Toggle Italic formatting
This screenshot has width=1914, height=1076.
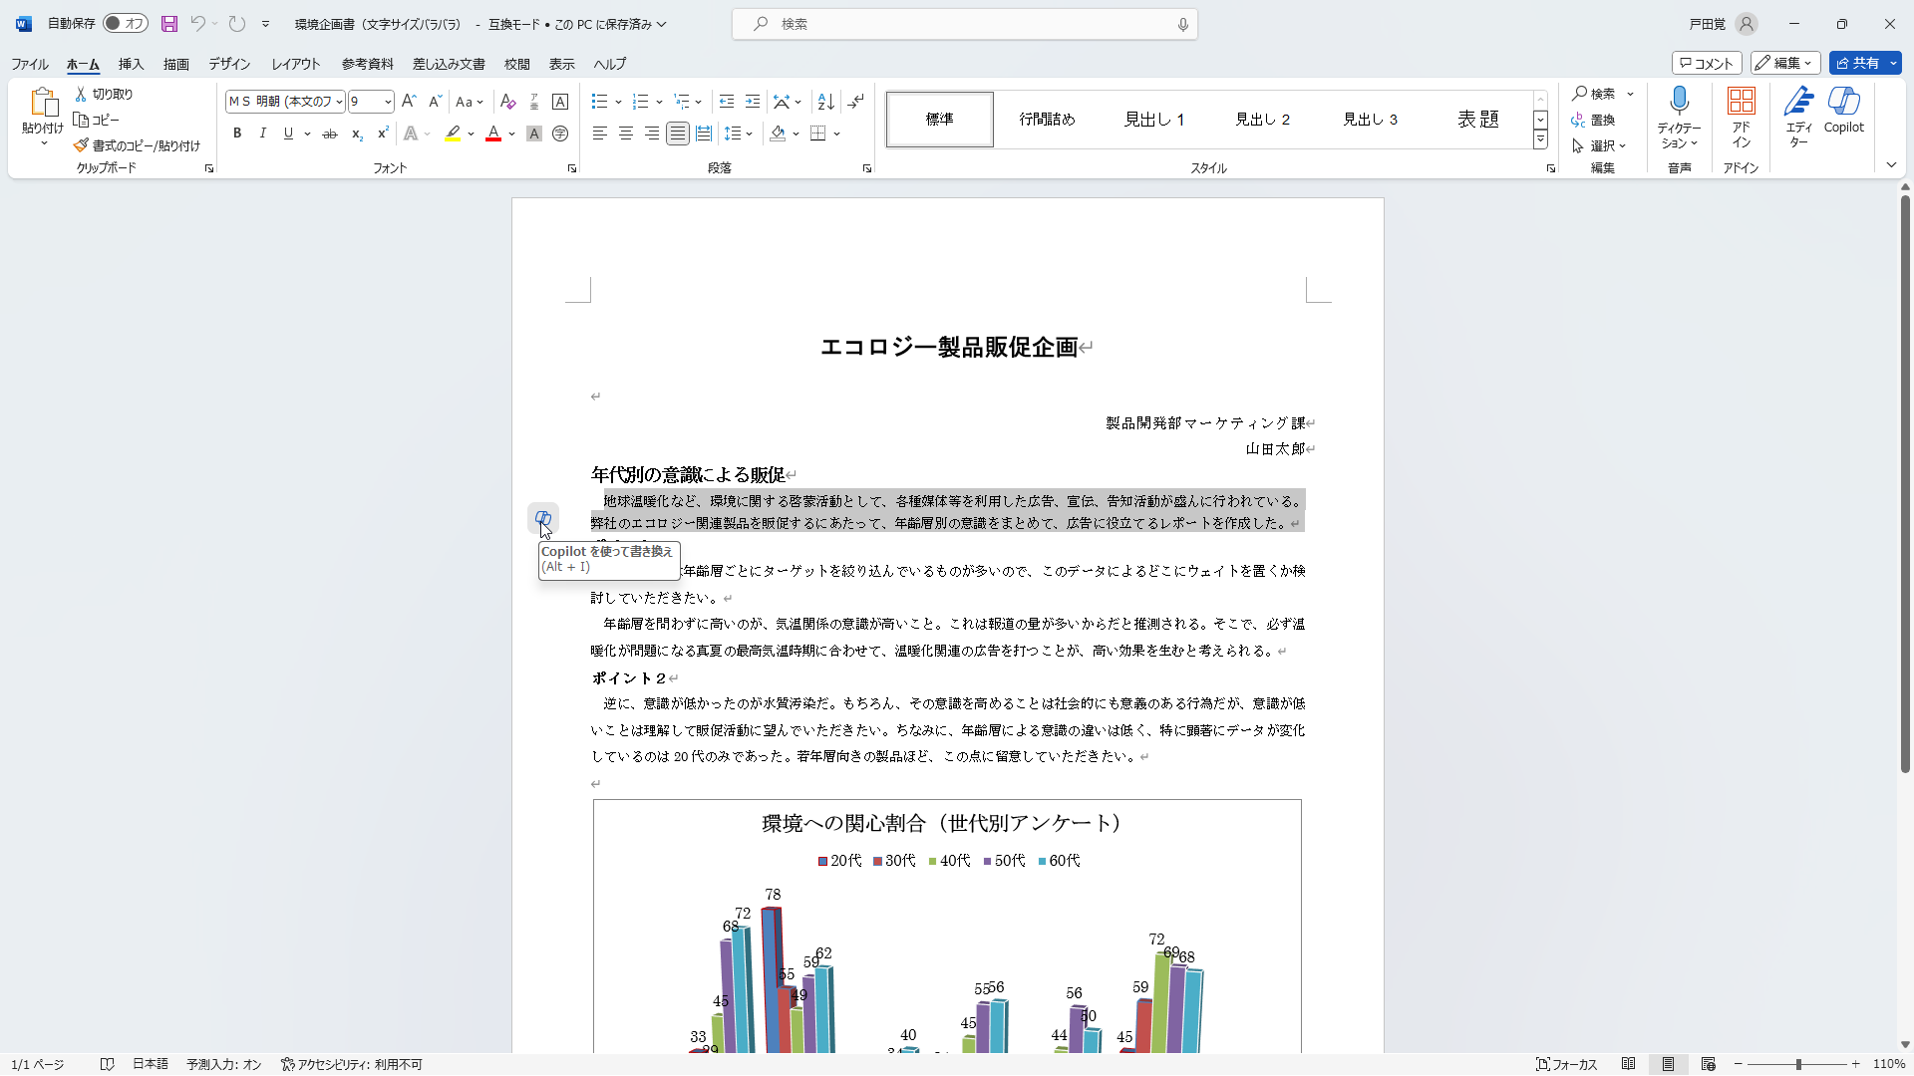click(262, 133)
